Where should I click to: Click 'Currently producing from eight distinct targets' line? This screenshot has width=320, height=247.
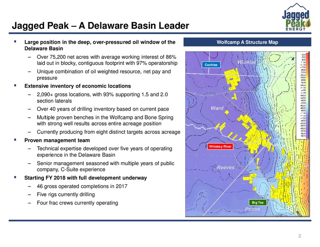[x=108, y=132]
